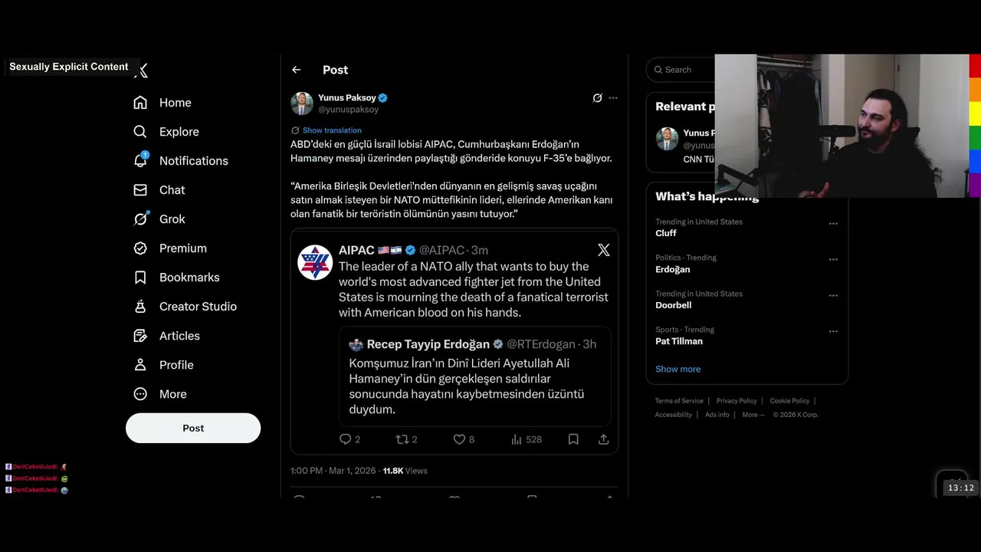Click the X logo on embedded AIPAC post

pos(604,250)
